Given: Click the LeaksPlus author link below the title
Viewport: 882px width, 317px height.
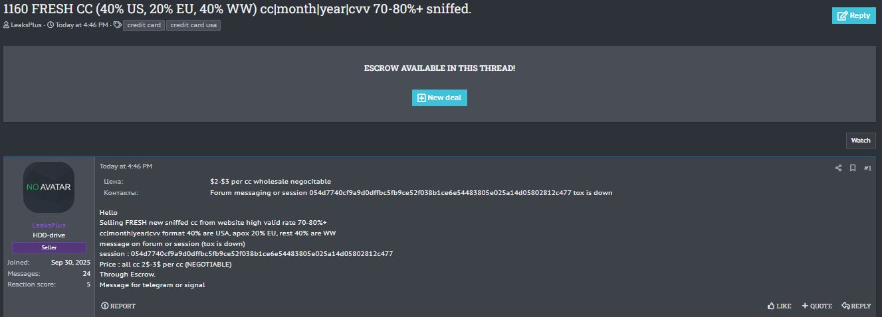Looking at the screenshot, I should [26, 25].
